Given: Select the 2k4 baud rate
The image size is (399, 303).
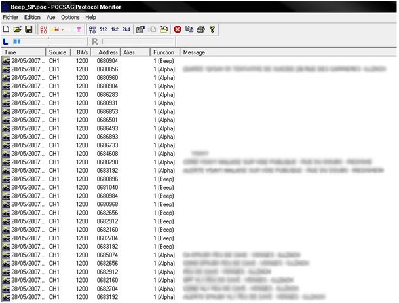Looking at the screenshot, I should [x=126, y=29].
